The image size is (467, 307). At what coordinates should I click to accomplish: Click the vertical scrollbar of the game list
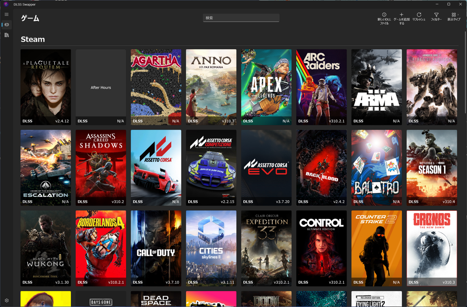click(x=465, y=73)
